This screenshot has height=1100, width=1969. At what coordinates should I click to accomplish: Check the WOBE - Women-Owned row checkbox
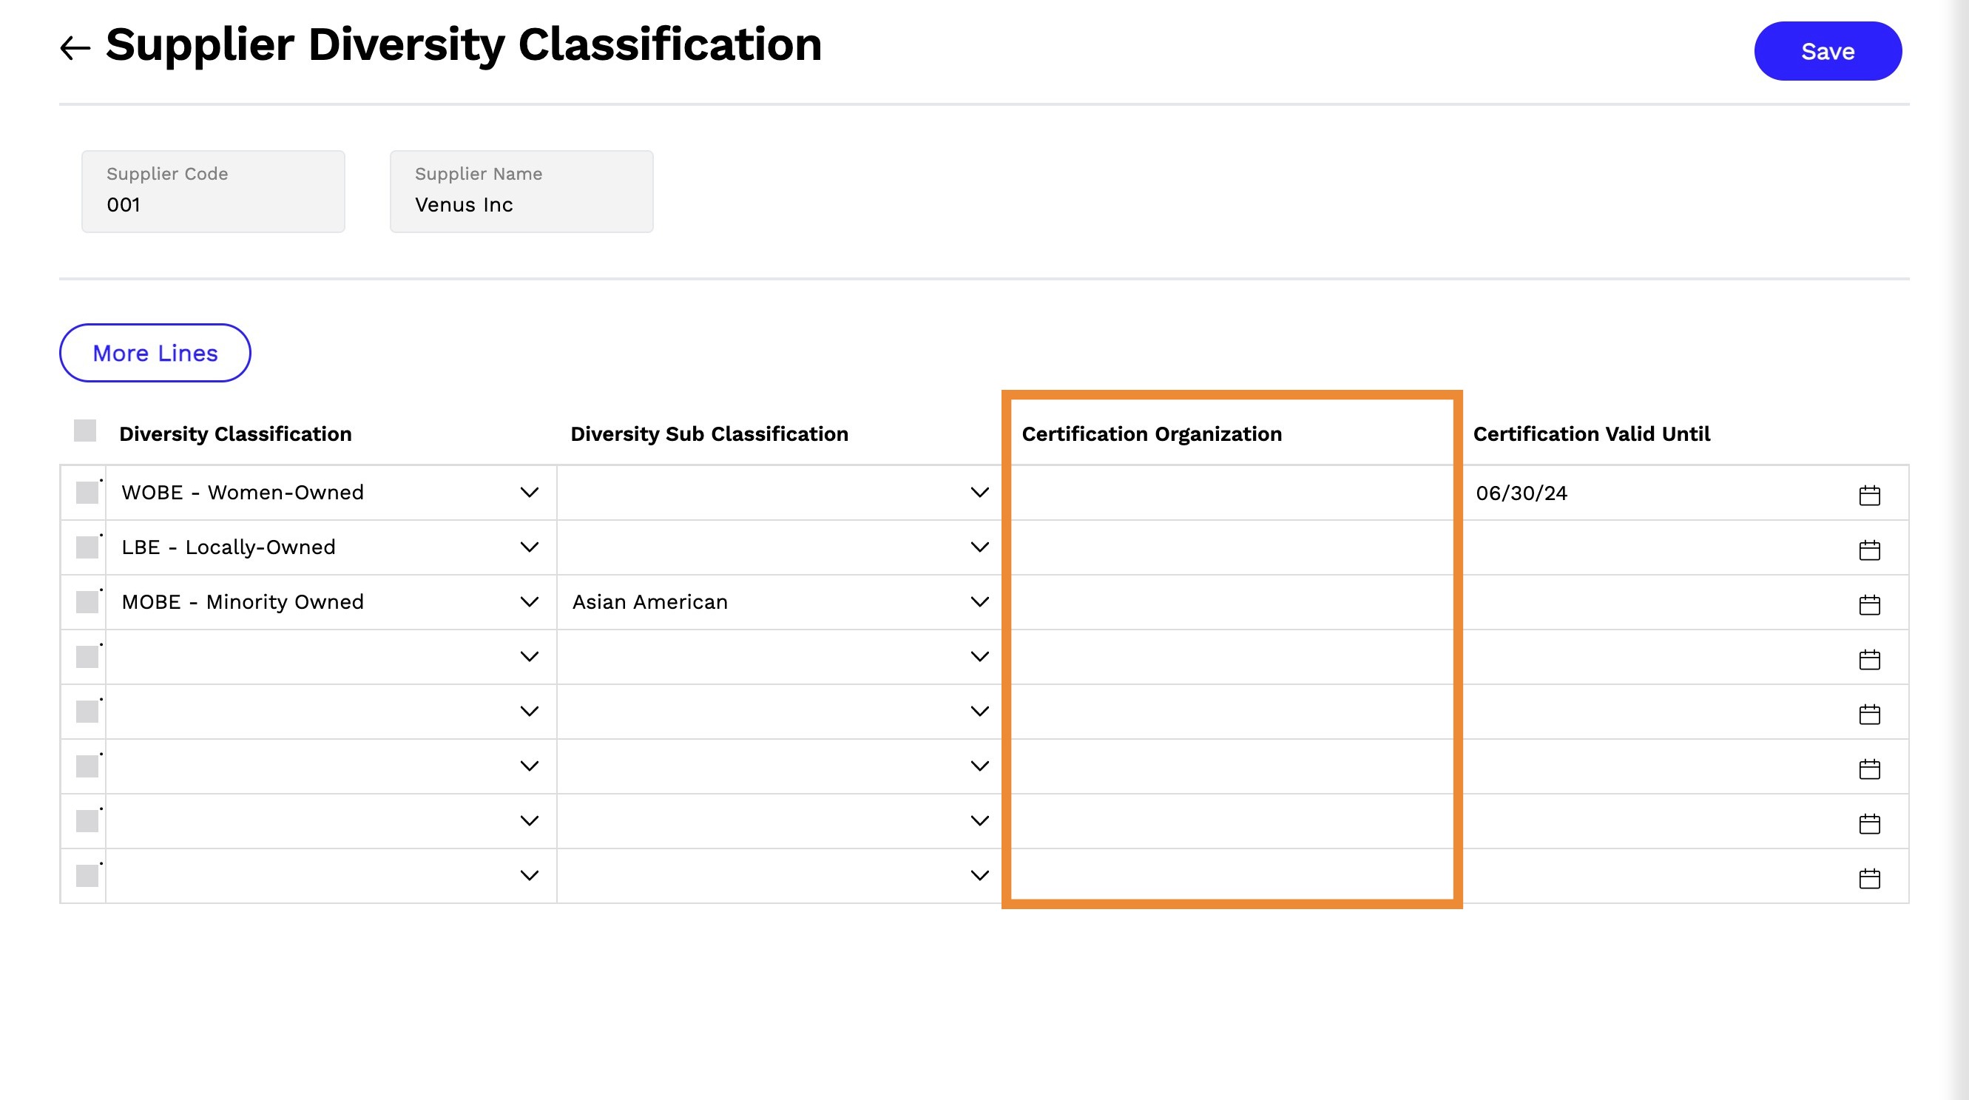coord(87,492)
